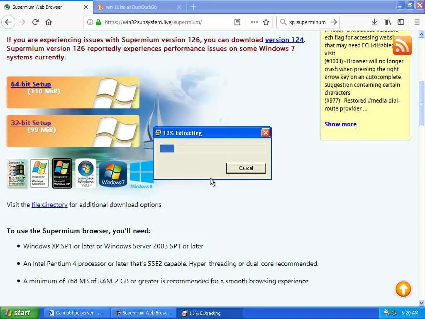Click the 7-Zip icon in dialog title
The image size is (425, 319).
(158, 133)
